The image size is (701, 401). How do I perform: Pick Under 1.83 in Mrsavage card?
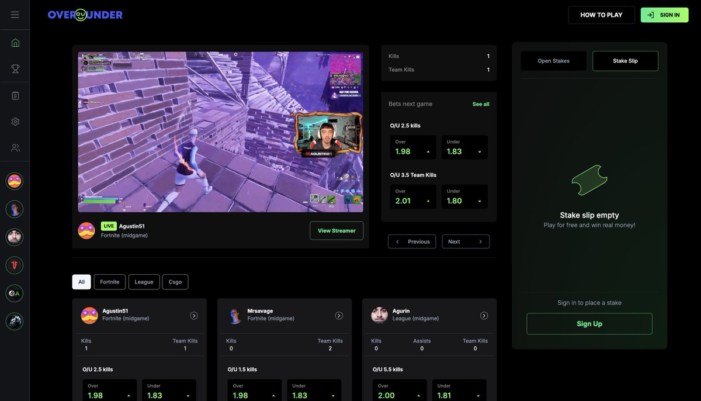pos(314,390)
